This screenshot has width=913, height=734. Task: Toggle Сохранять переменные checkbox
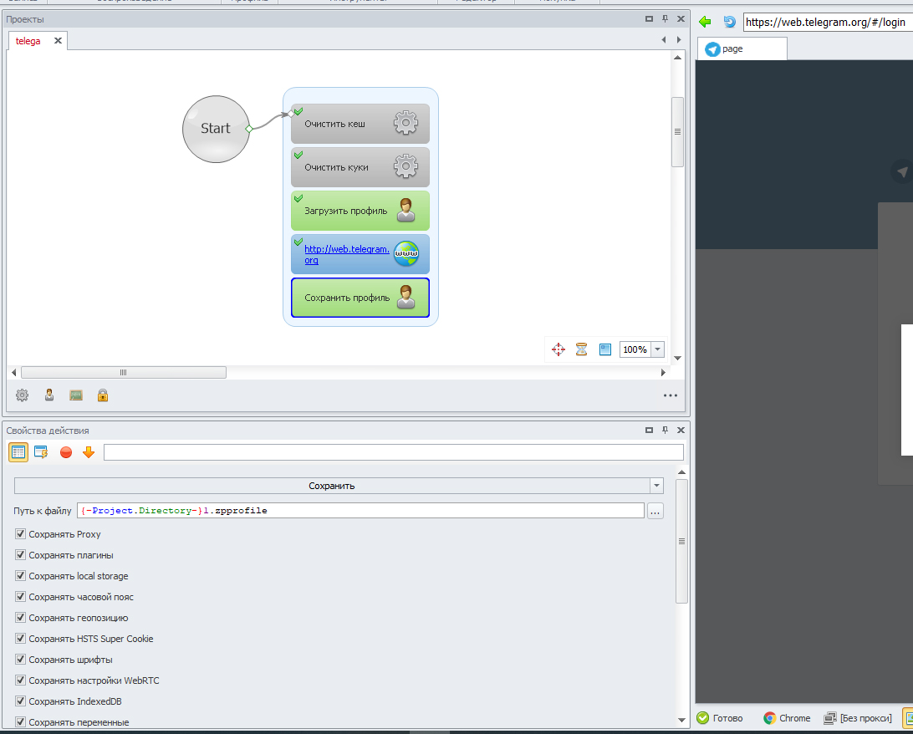point(20,721)
